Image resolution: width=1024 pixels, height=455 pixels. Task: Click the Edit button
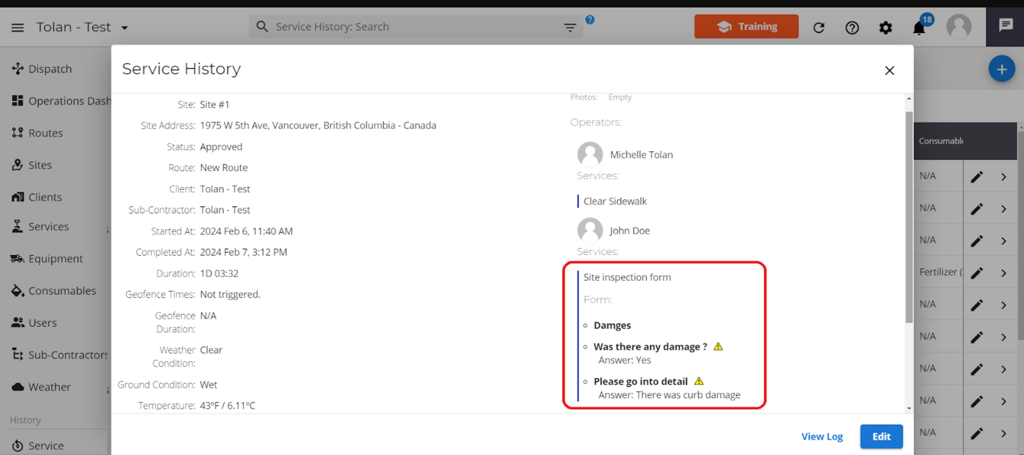pyautogui.click(x=881, y=436)
